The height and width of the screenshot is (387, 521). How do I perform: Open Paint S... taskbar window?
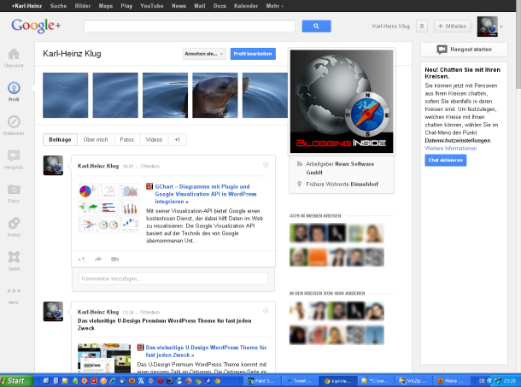tap(262, 381)
